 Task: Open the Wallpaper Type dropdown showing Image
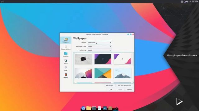(99, 46)
